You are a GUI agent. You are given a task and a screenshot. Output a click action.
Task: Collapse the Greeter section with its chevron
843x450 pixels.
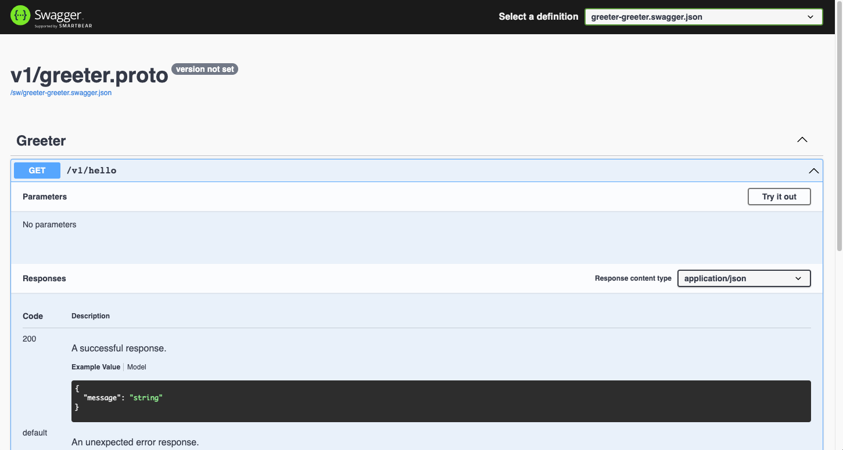[802, 140]
